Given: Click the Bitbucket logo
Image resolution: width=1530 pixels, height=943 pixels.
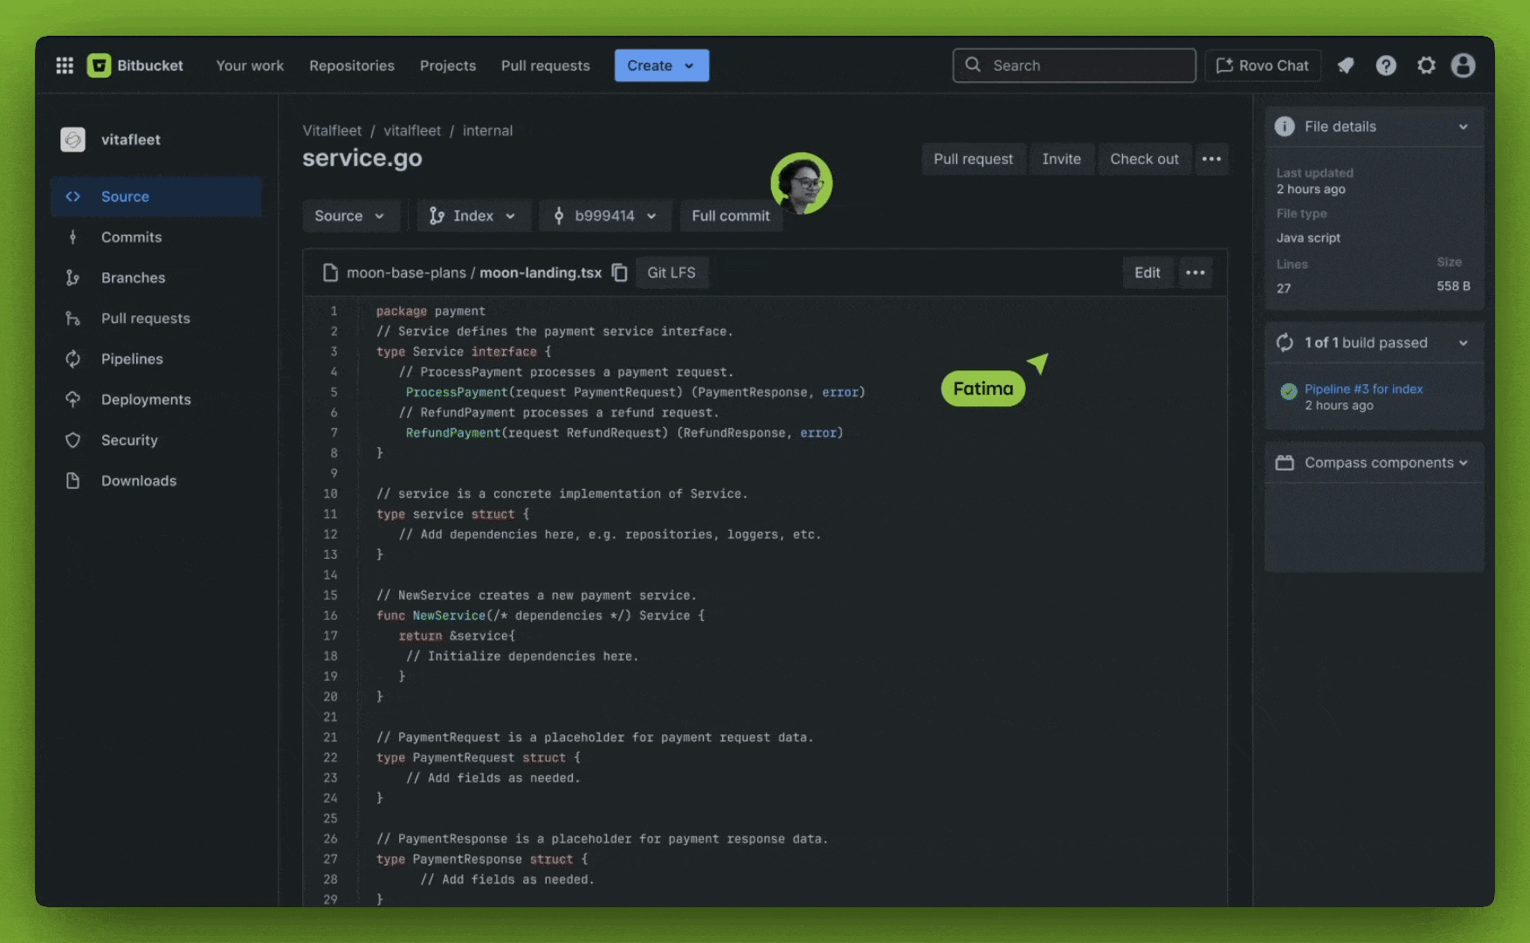Looking at the screenshot, I should click(x=100, y=65).
